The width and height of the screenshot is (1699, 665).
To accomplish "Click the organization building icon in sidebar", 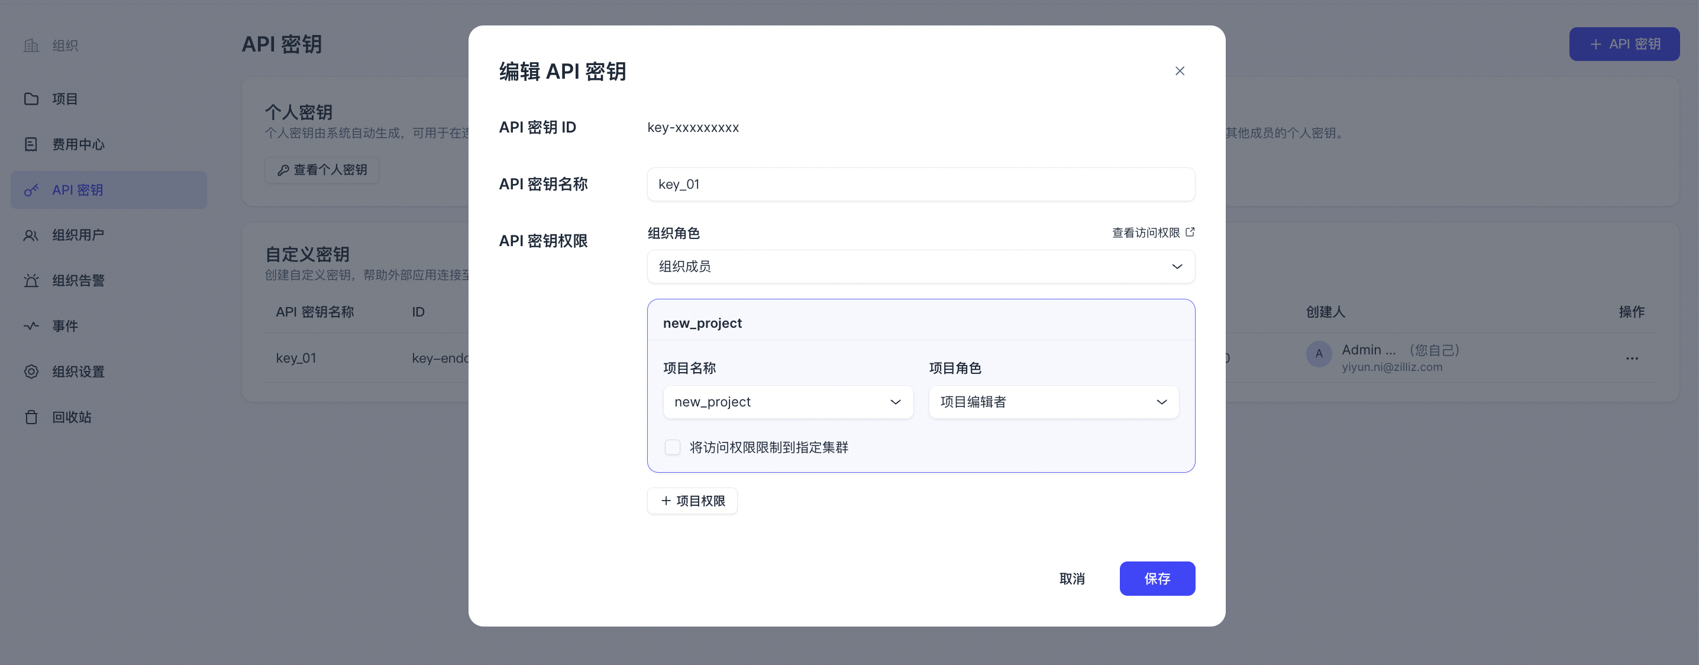I will click(31, 46).
